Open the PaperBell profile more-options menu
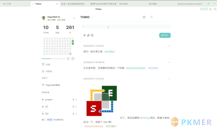This screenshot has width=217, height=133. coord(74,18)
